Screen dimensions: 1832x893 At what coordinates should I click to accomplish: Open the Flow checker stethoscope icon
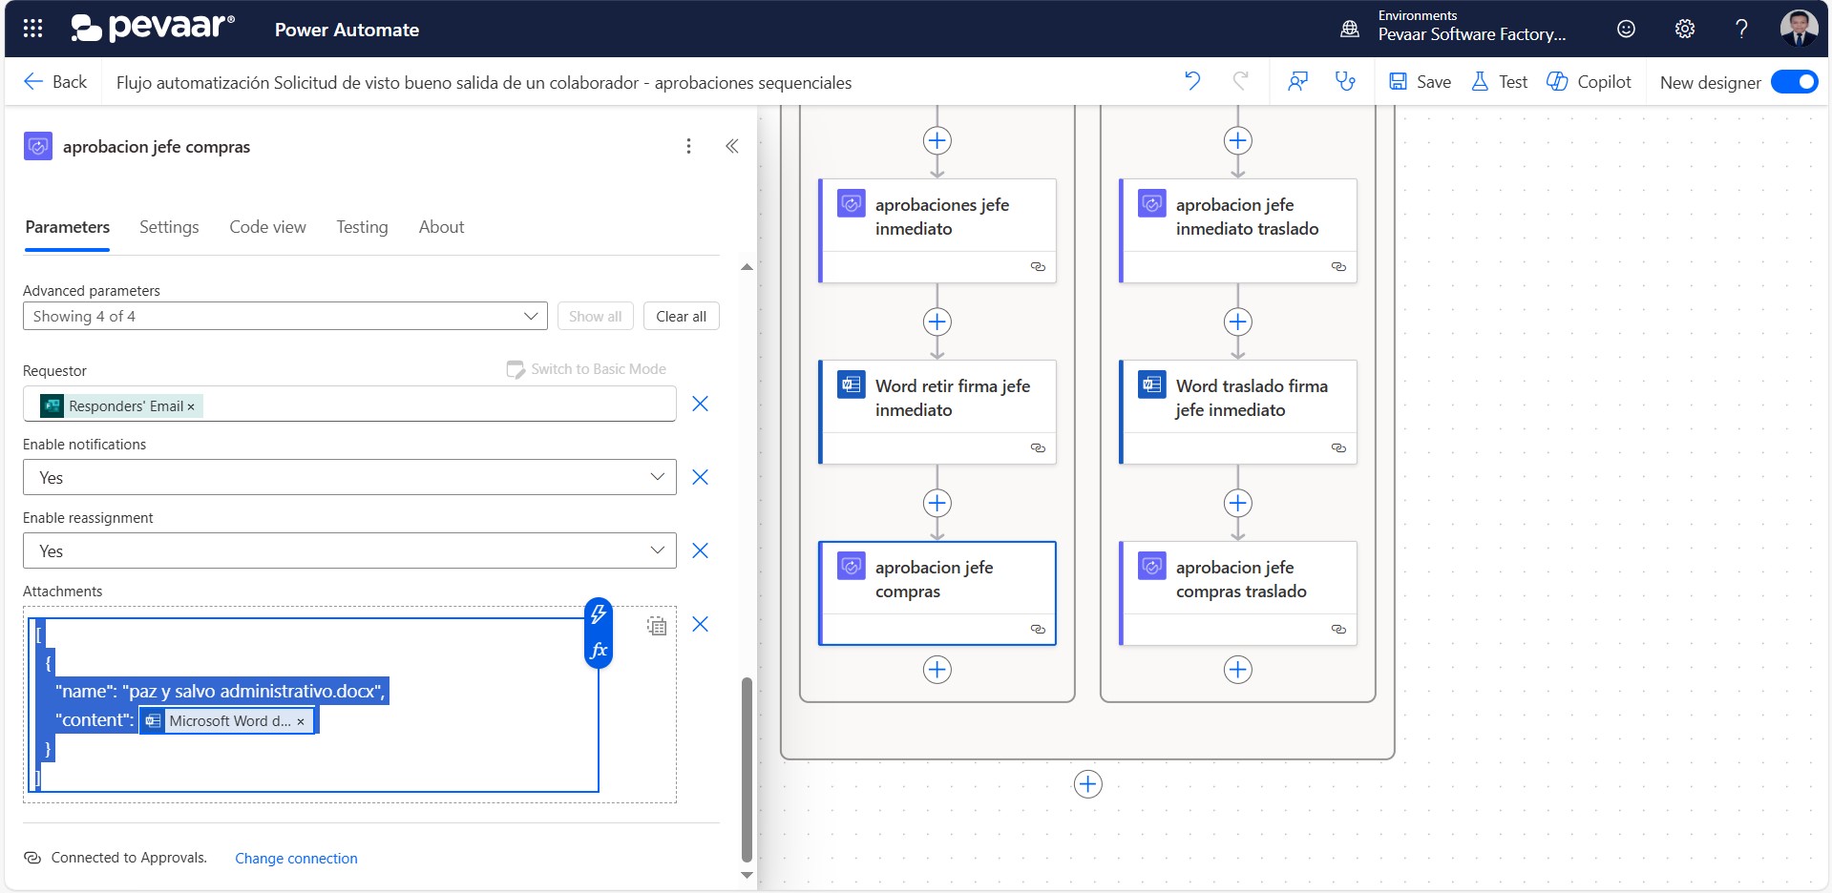(x=1345, y=81)
